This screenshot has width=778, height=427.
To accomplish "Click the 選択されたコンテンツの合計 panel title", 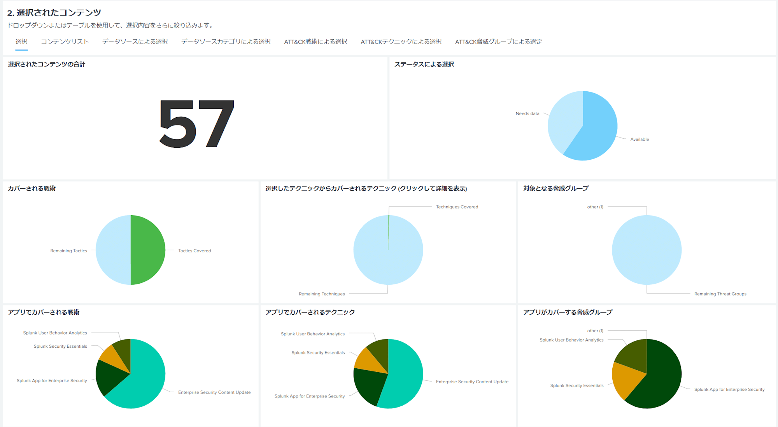I will pyautogui.click(x=47, y=64).
